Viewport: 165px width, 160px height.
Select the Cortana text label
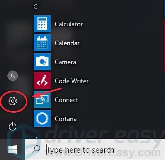coord(66,119)
